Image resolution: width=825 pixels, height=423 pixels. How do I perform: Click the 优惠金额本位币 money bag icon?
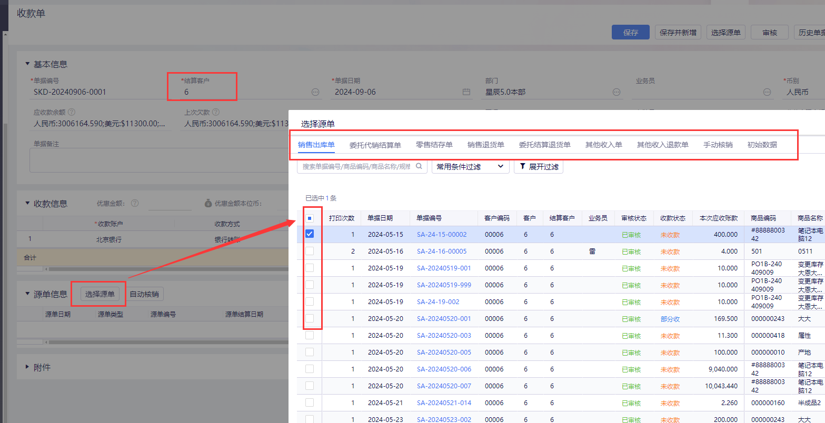pos(208,203)
